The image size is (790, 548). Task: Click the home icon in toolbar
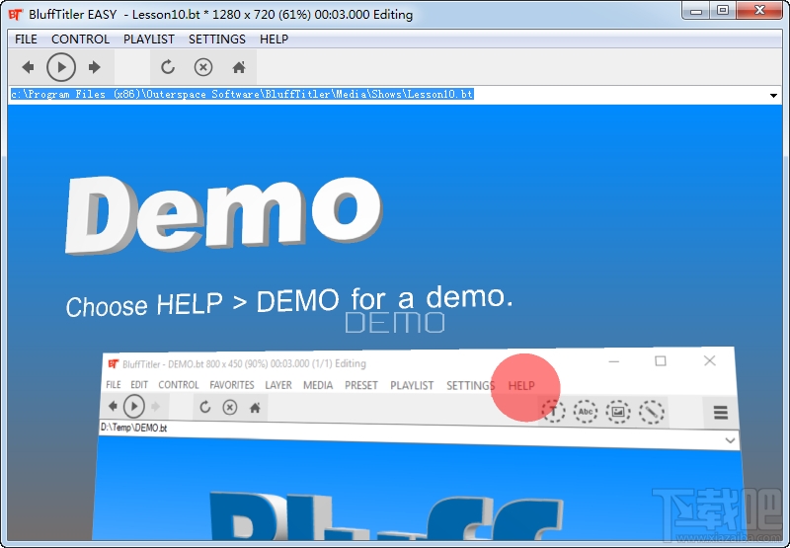coord(239,67)
